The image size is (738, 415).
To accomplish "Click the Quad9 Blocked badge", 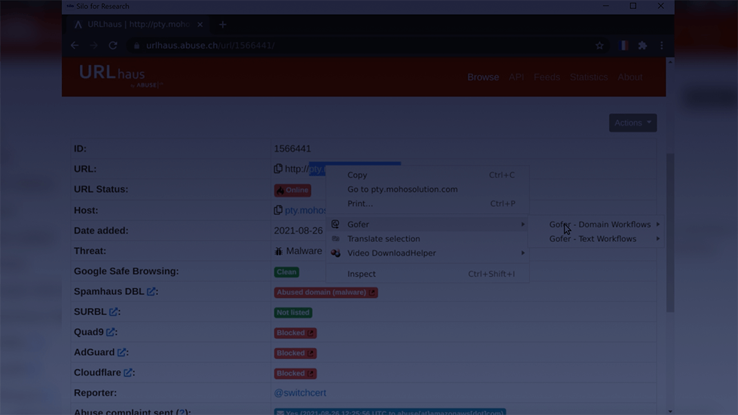I will click(x=295, y=333).
